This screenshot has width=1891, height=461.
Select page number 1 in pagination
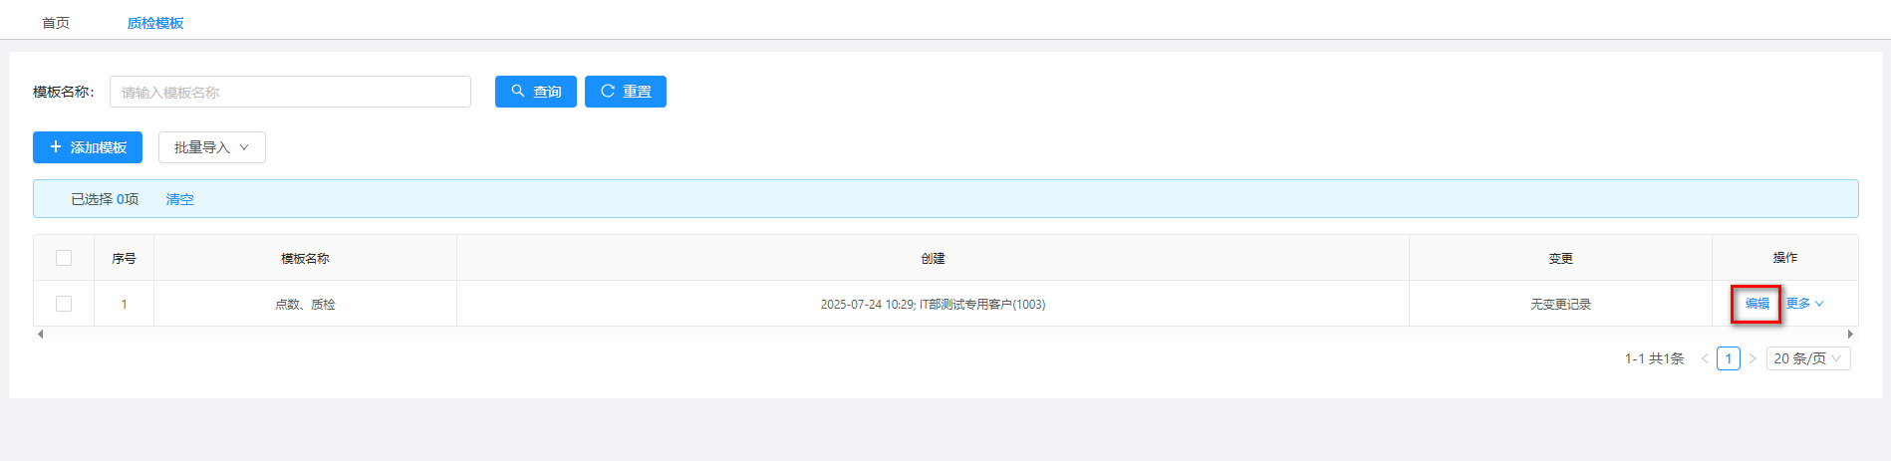pos(1728,358)
